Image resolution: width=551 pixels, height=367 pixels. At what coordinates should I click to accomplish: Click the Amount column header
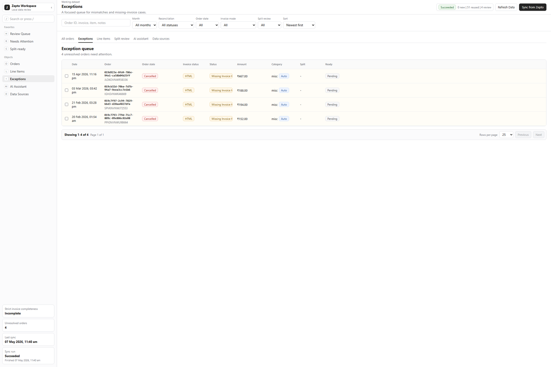pos(242,64)
